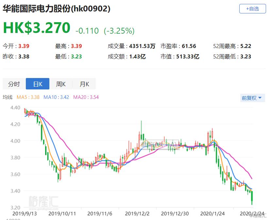Expand the 前复权 adjustment dropdown
The image size is (269, 220).
[x=253, y=98]
